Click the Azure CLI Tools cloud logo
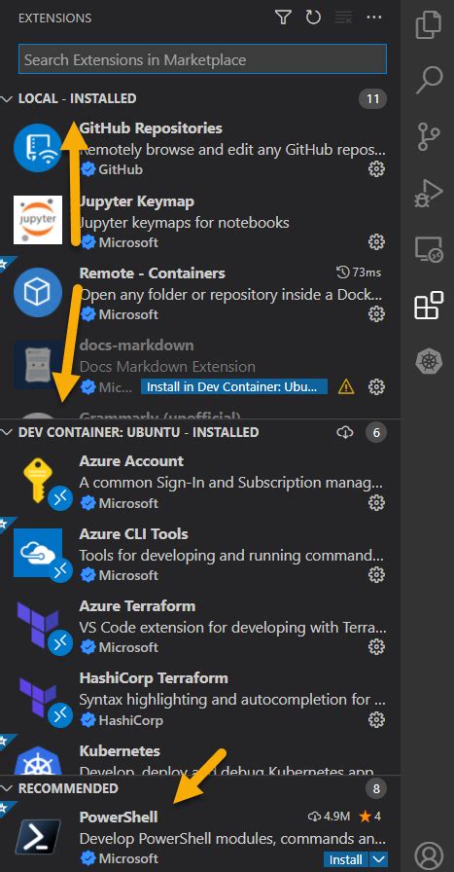The image size is (454, 872). 38,553
